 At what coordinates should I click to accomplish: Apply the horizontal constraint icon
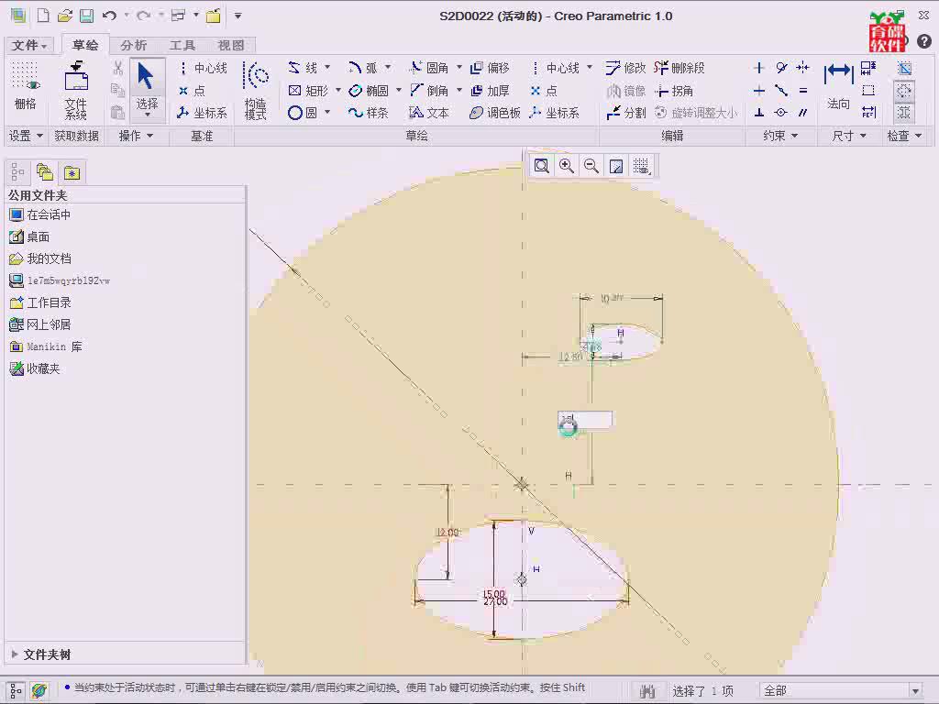pos(758,91)
